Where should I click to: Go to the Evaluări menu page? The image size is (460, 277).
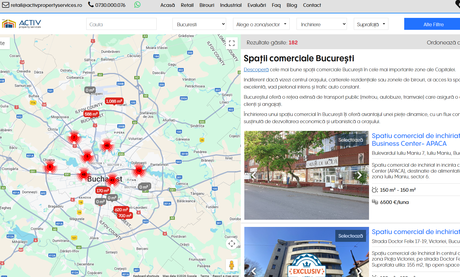coord(257,5)
